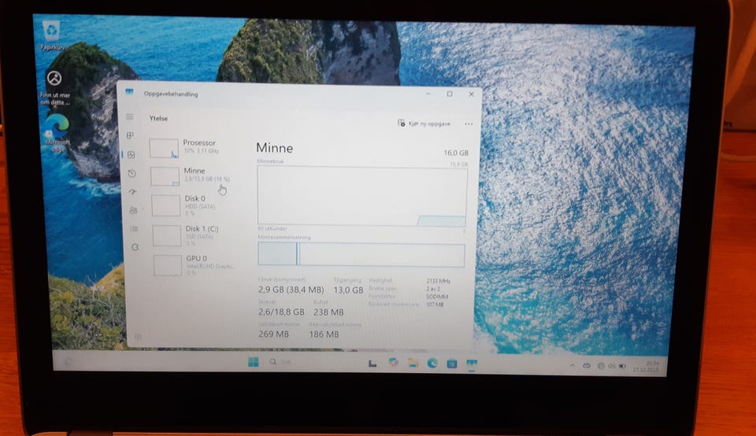Open the Task Manager hamburger navigation menu
Image resolution: width=756 pixels, height=436 pixels.
click(x=130, y=116)
